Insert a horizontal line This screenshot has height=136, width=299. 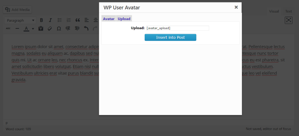coord(17,28)
